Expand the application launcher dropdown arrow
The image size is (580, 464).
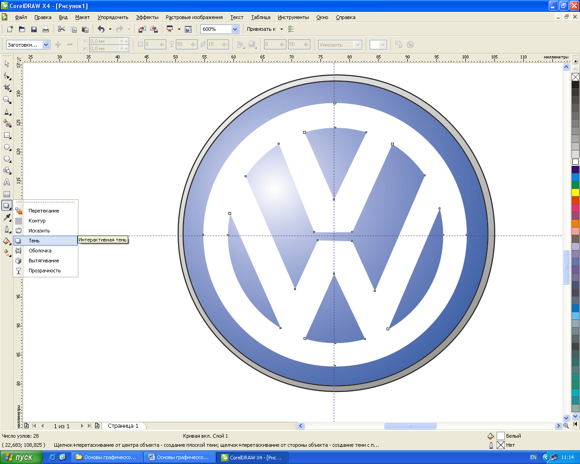[x=179, y=29]
